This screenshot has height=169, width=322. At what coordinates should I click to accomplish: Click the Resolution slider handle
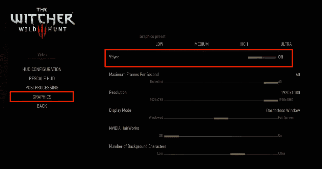point(271,100)
